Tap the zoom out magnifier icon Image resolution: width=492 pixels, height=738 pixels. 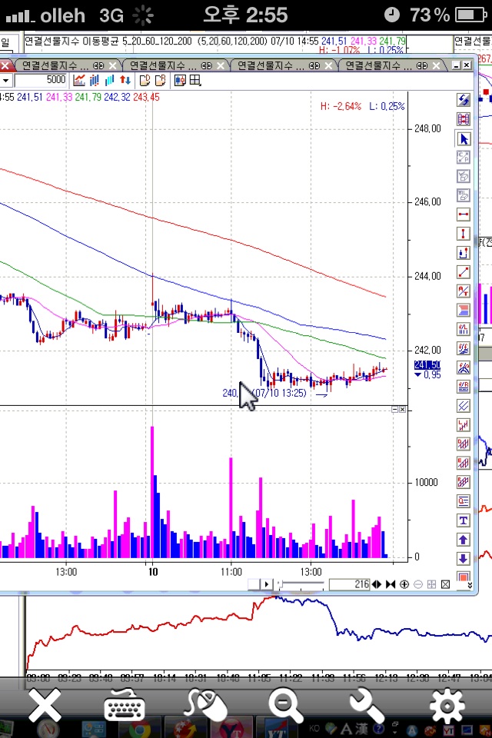[x=284, y=705]
